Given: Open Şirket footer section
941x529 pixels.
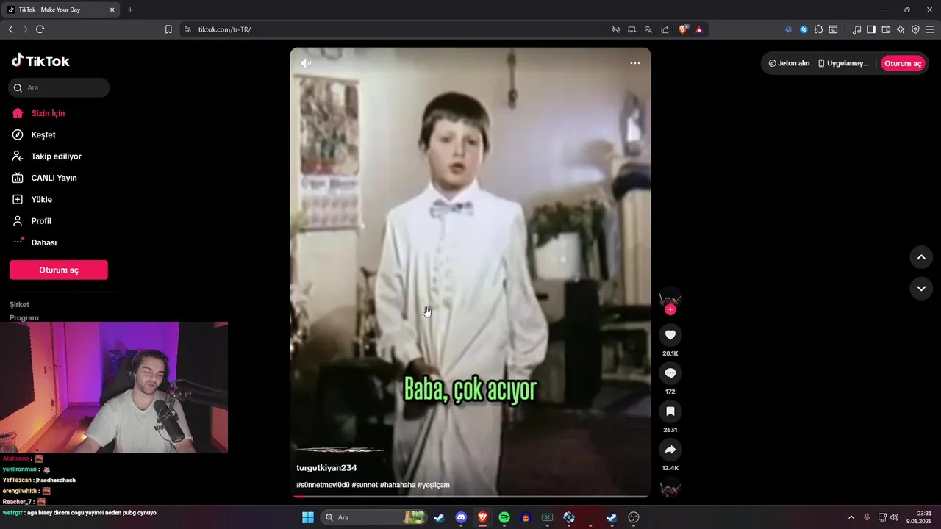Looking at the screenshot, I should tap(20, 304).
